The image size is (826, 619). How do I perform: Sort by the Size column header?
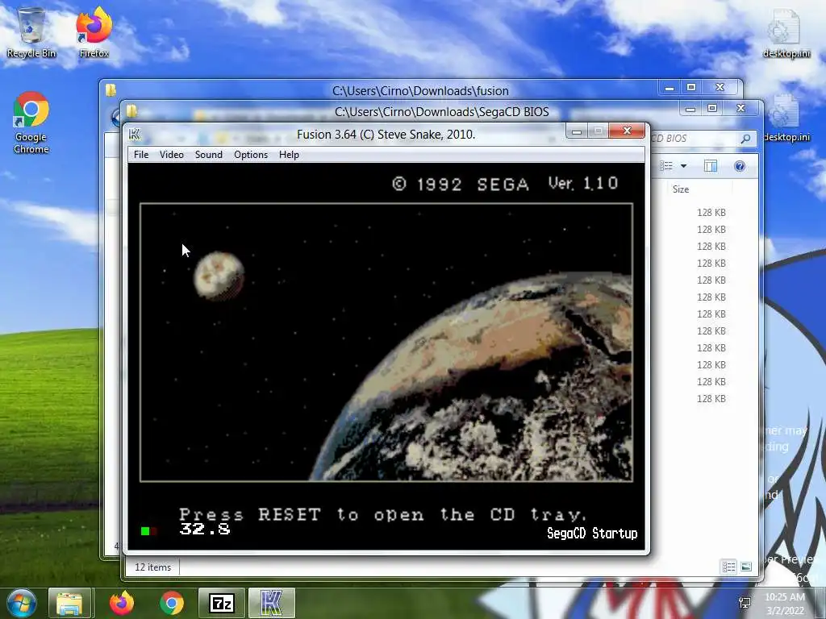pyautogui.click(x=680, y=189)
